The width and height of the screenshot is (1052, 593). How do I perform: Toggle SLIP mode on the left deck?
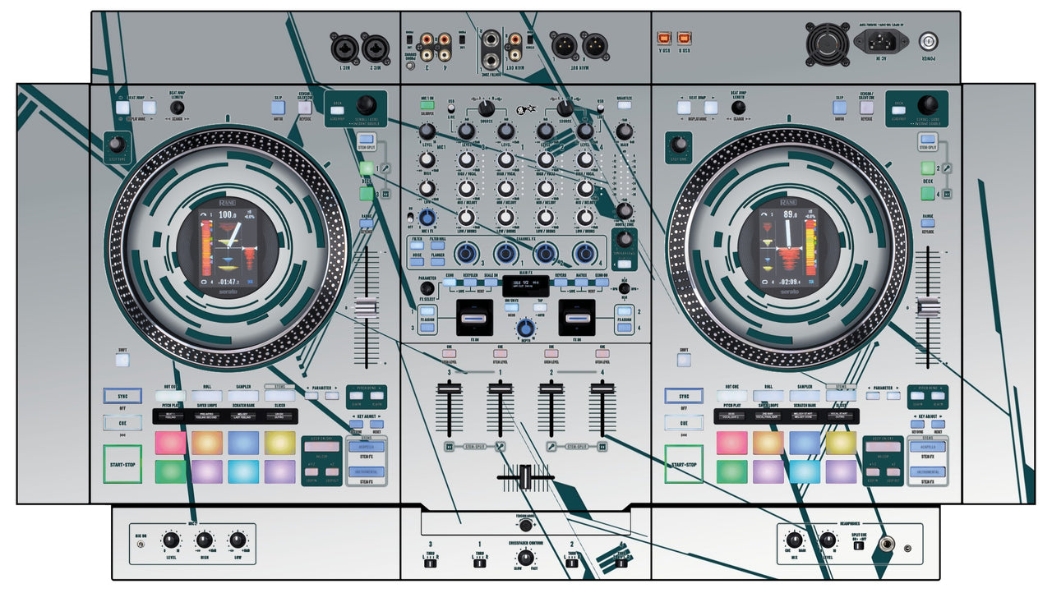tap(279, 107)
